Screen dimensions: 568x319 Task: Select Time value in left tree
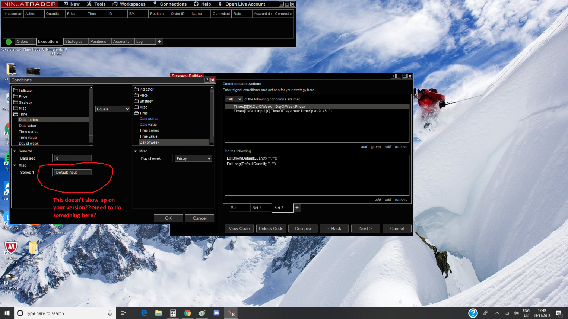28,138
